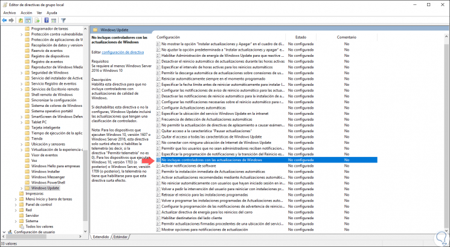Open the Acción menu

coord(27,13)
